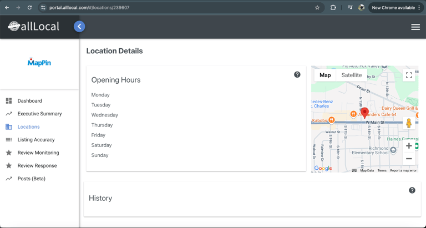Collapse sidebar with blue chevron button
The height and width of the screenshot is (228, 426).
pyautogui.click(x=79, y=27)
